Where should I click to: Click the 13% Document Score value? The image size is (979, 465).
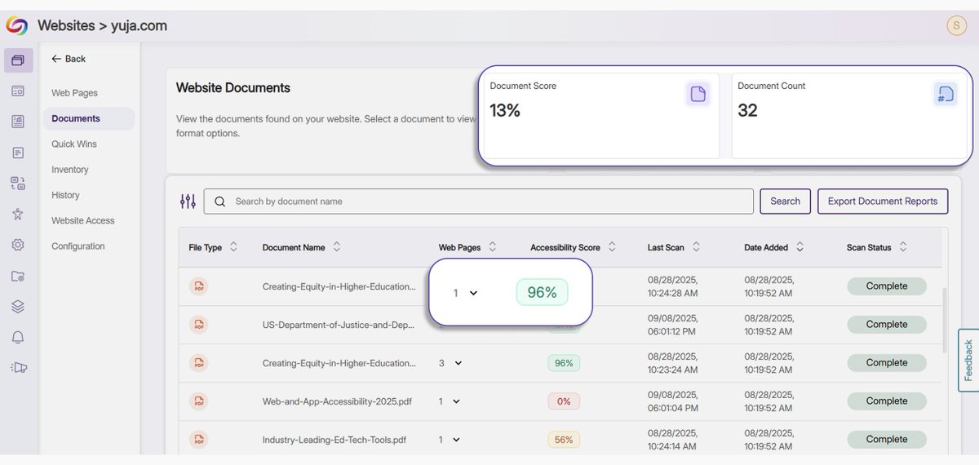coord(505,110)
